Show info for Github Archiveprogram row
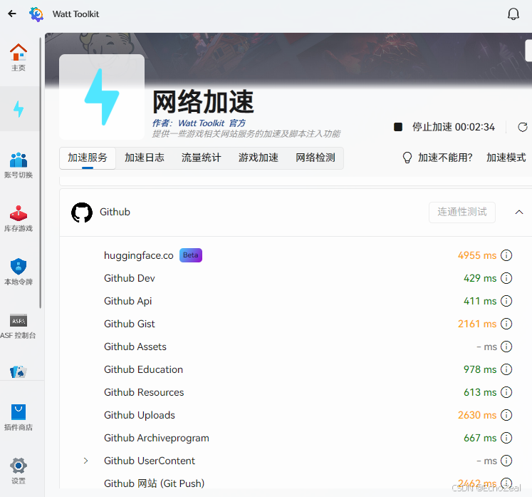 click(506, 438)
